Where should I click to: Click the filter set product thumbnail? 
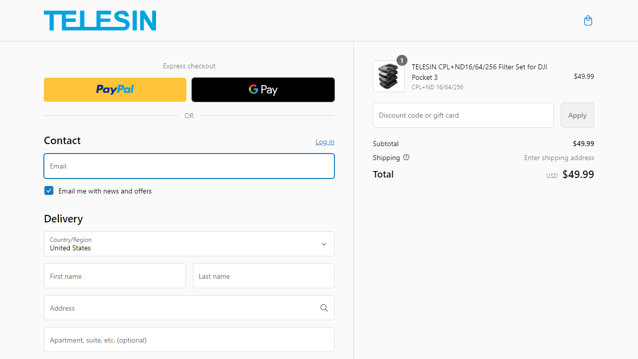389,76
